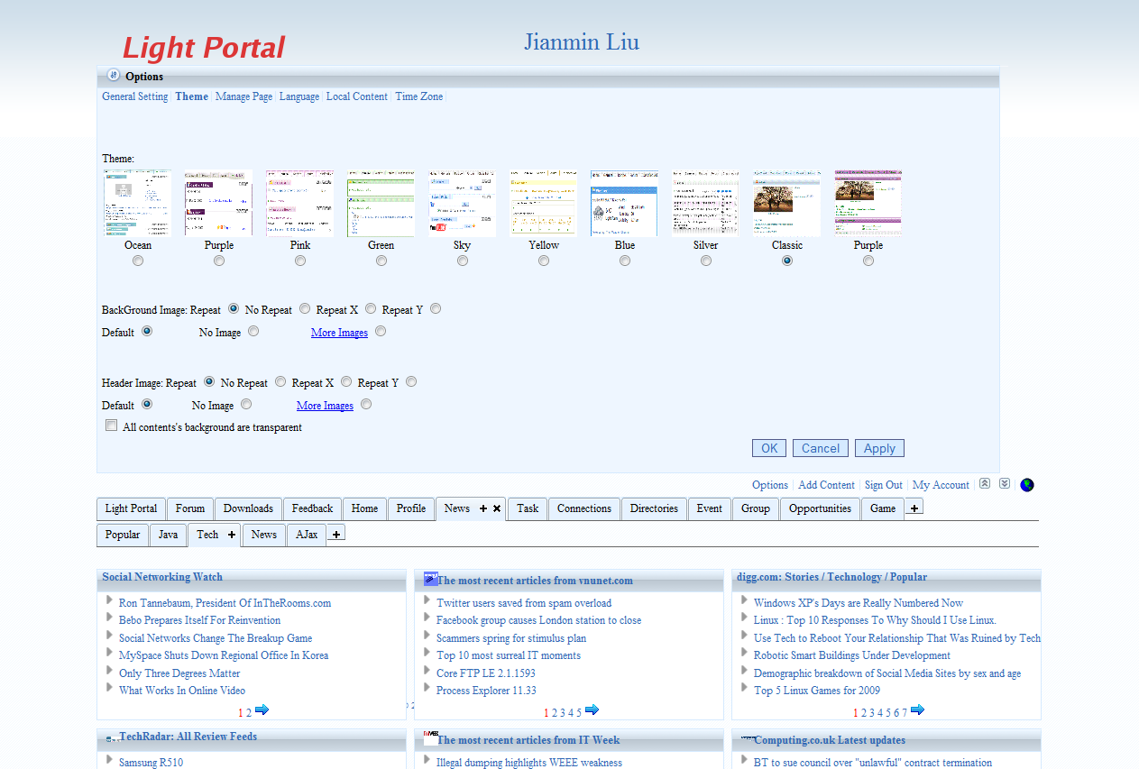Click the Cancel button

821,448
